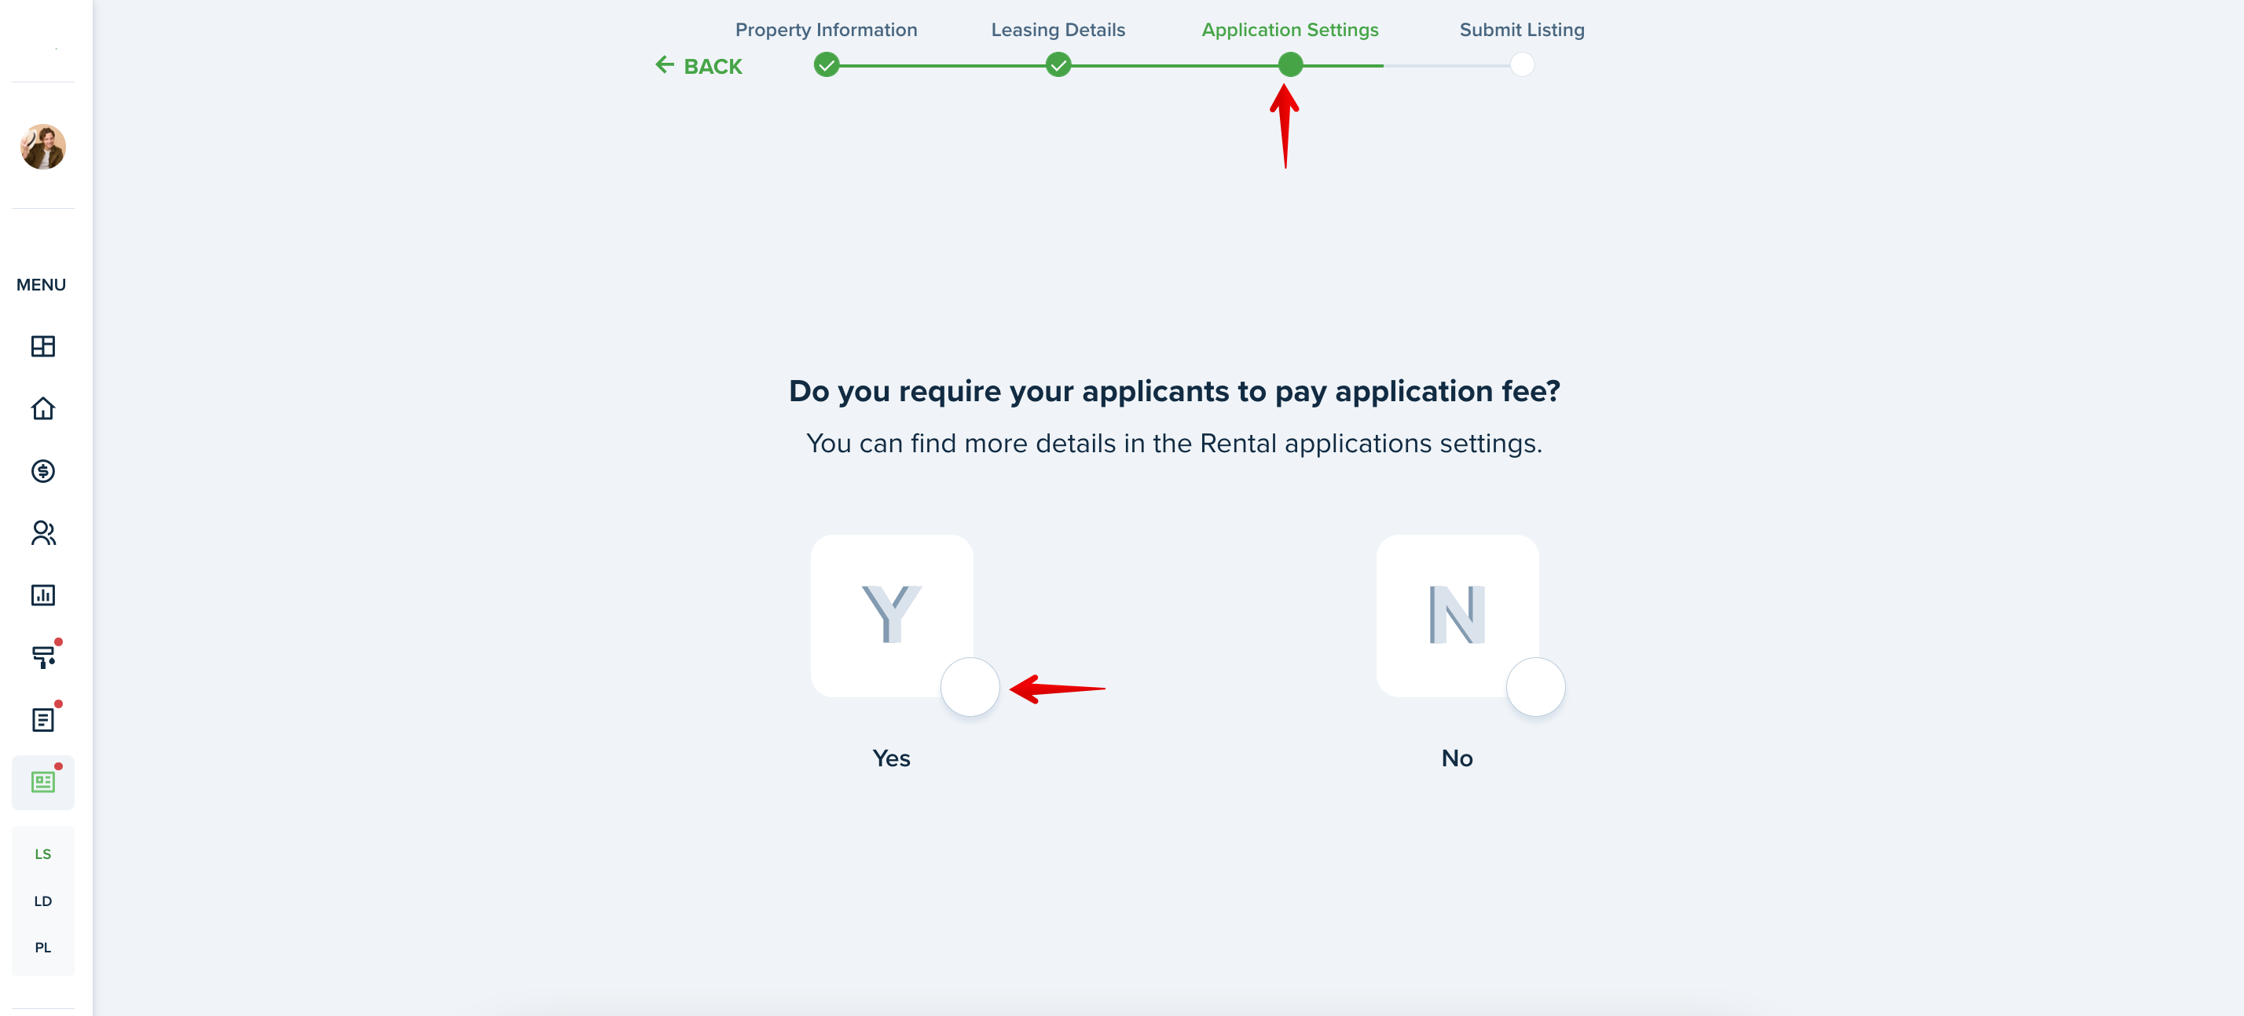The image size is (2244, 1016).
Task: Select the Yes radio circle
Action: coord(970,687)
